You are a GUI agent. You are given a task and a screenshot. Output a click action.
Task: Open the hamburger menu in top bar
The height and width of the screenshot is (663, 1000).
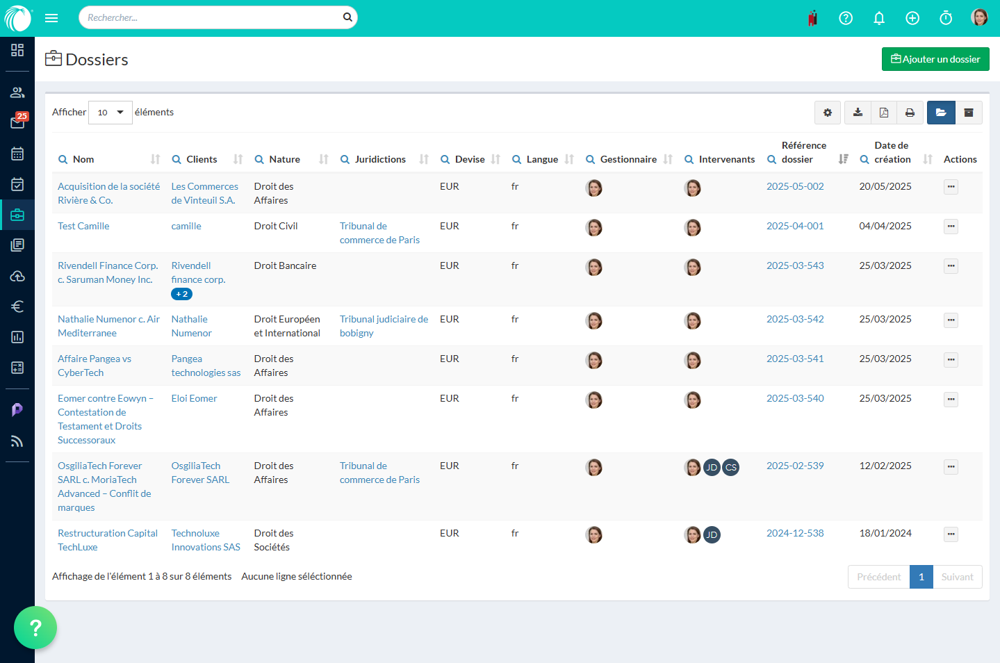click(x=51, y=18)
